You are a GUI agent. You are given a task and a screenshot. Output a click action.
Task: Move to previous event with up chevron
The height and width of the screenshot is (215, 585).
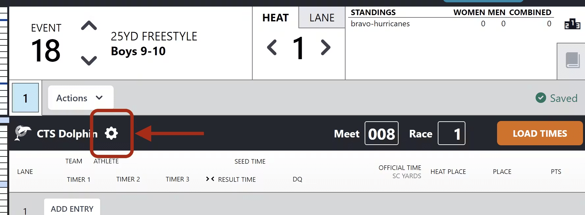89,26
